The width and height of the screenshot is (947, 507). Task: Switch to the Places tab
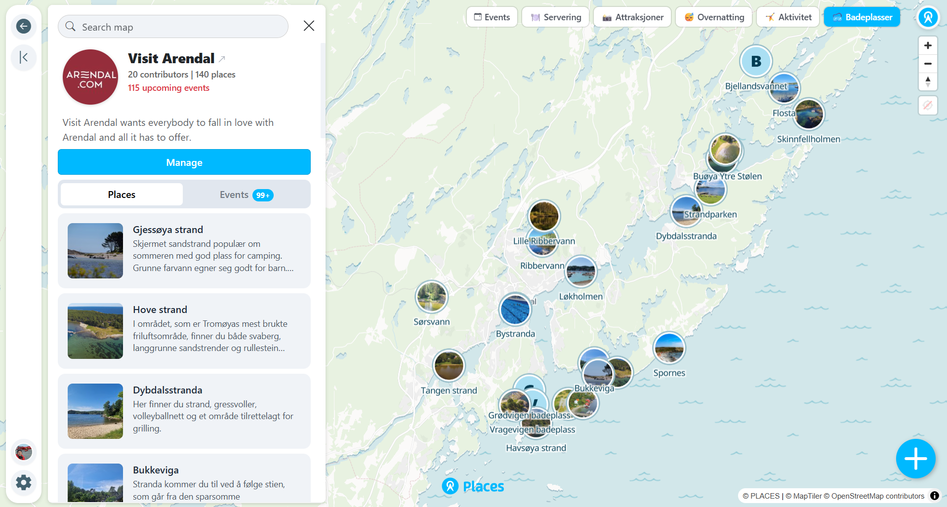pyautogui.click(x=122, y=195)
